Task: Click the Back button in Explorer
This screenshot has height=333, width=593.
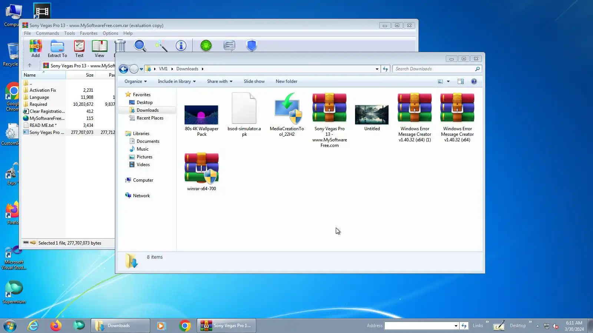Action: click(123, 69)
